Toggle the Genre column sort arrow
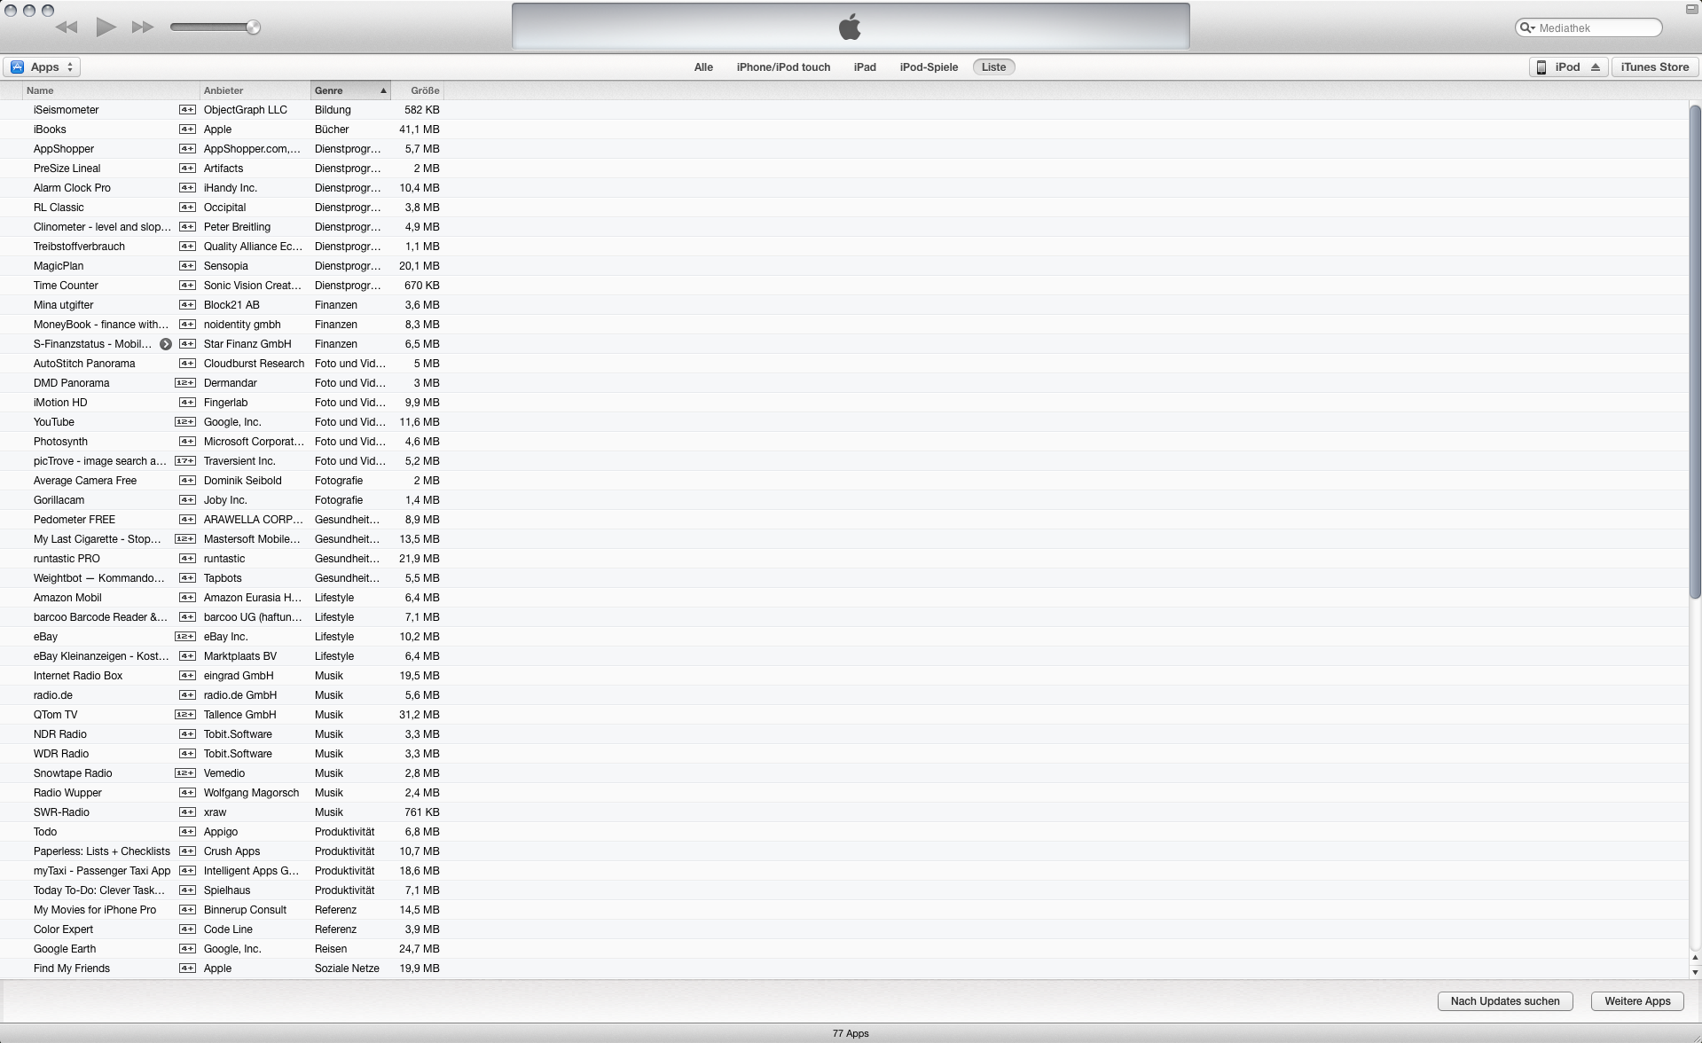Screen dimensions: 1702x1043 pyautogui.click(x=383, y=90)
